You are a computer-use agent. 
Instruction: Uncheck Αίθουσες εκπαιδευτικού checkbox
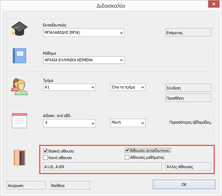coord(127,150)
